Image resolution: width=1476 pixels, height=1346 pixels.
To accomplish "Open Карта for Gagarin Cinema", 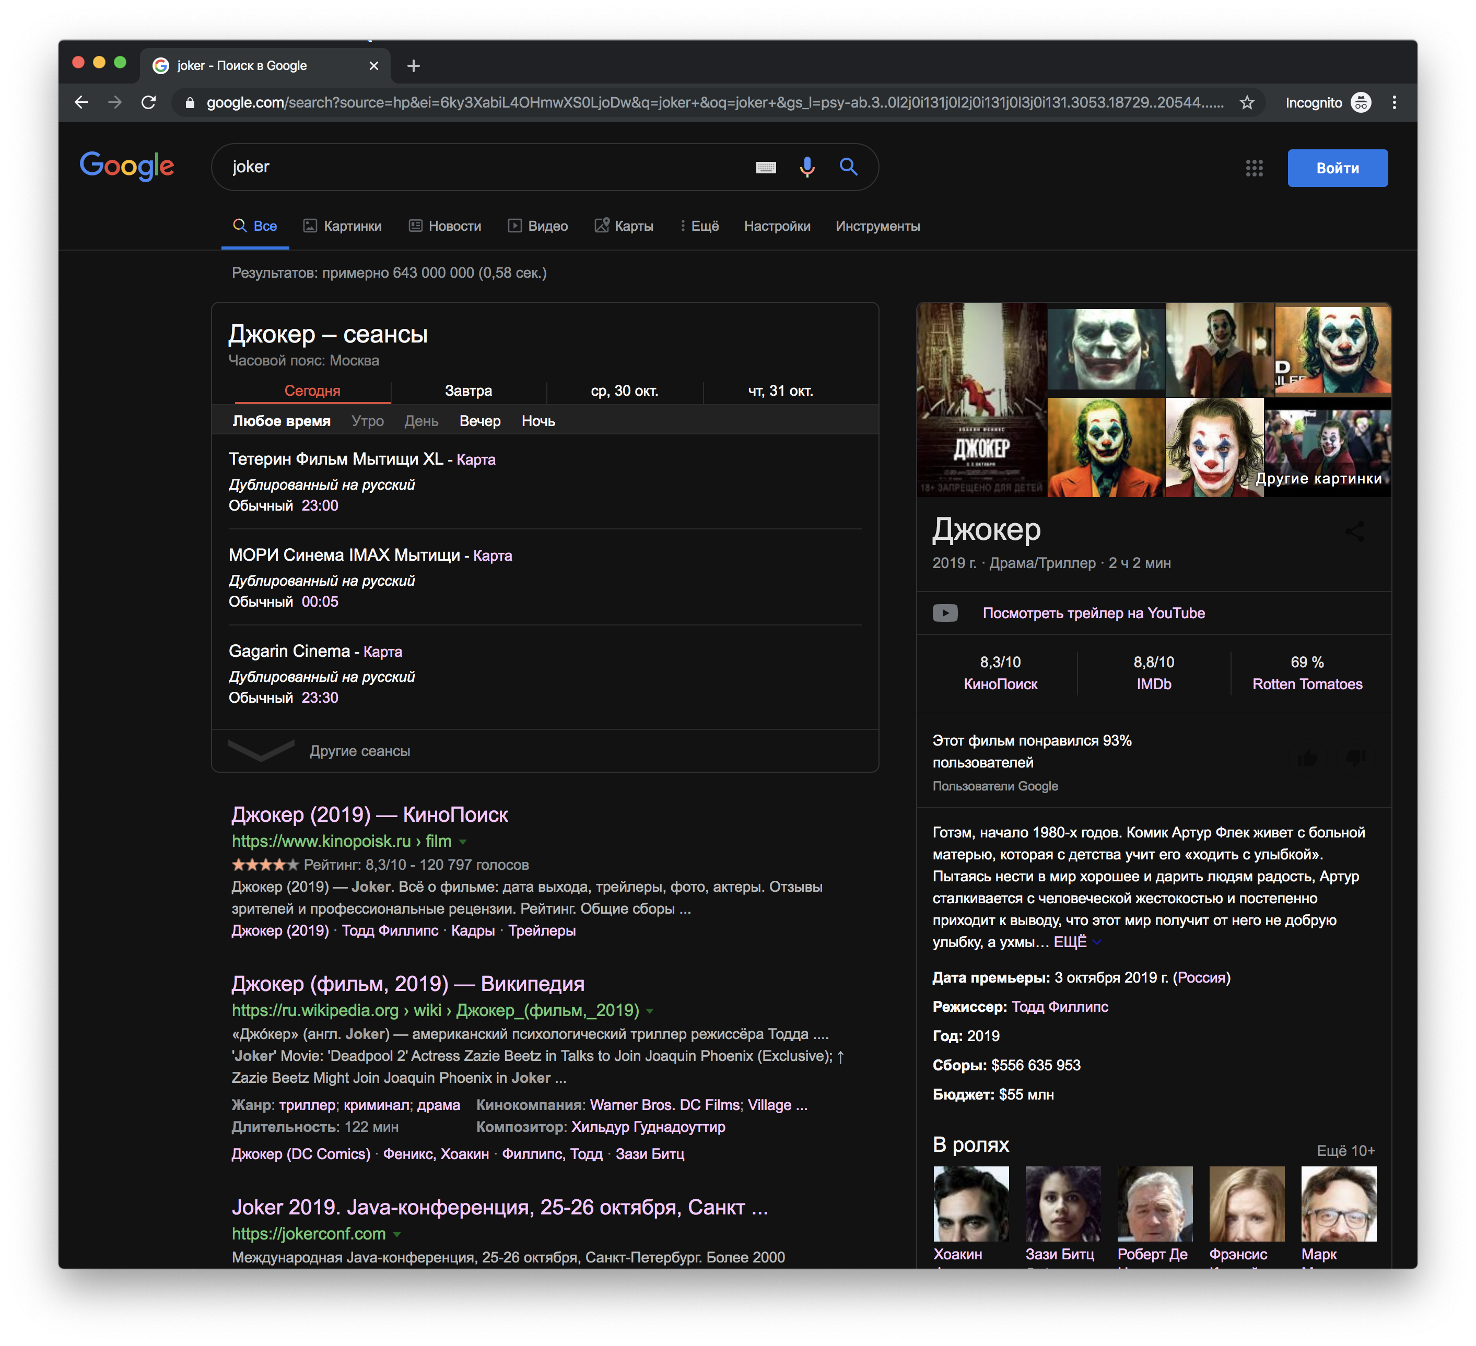I will 382,652.
